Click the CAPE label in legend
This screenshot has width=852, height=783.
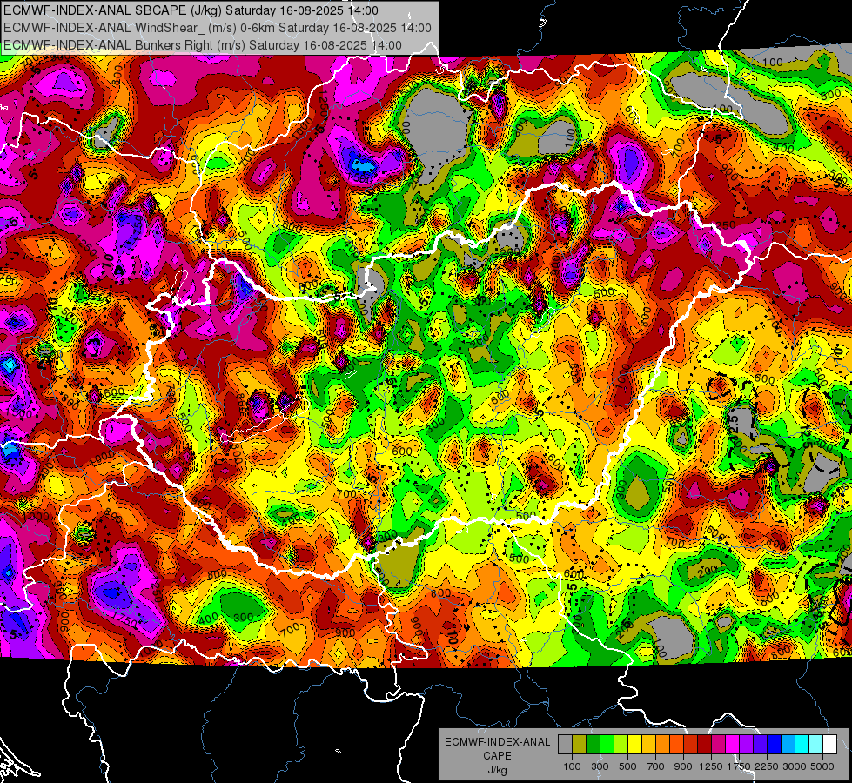497,756
